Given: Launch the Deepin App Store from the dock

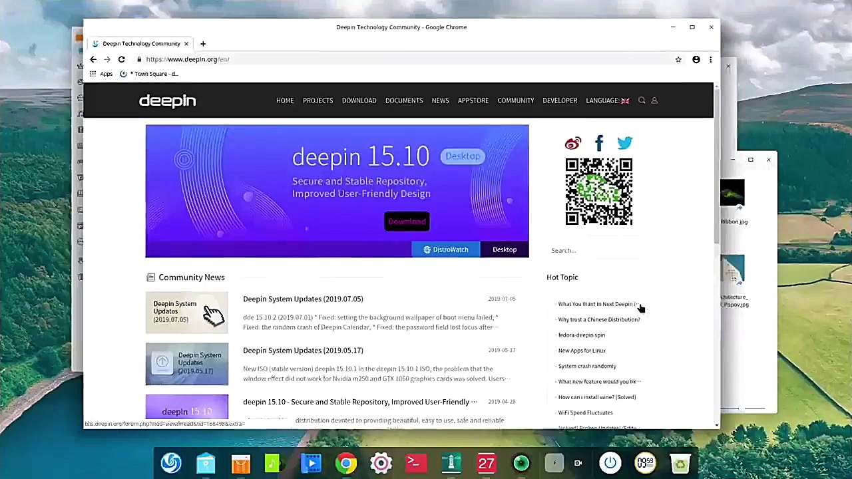Looking at the screenshot, I should point(240,463).
